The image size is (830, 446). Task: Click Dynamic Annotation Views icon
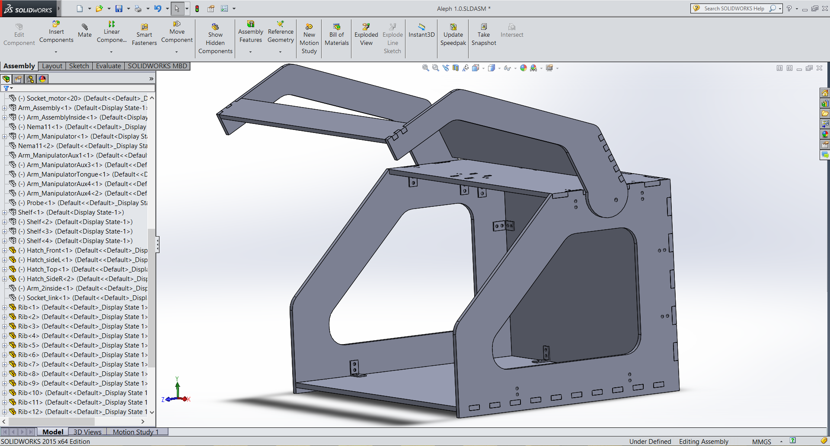pyautogui.click(x=466, y=68)
